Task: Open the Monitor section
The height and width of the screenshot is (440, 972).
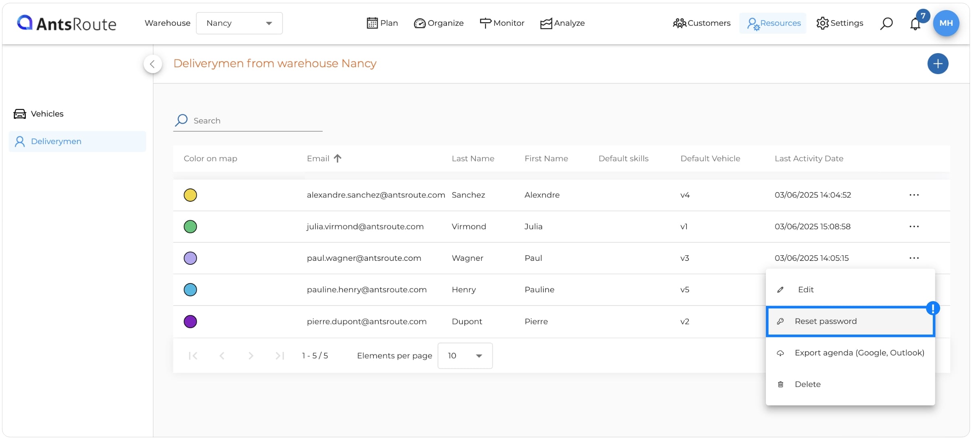Action: tap(502, 23)
